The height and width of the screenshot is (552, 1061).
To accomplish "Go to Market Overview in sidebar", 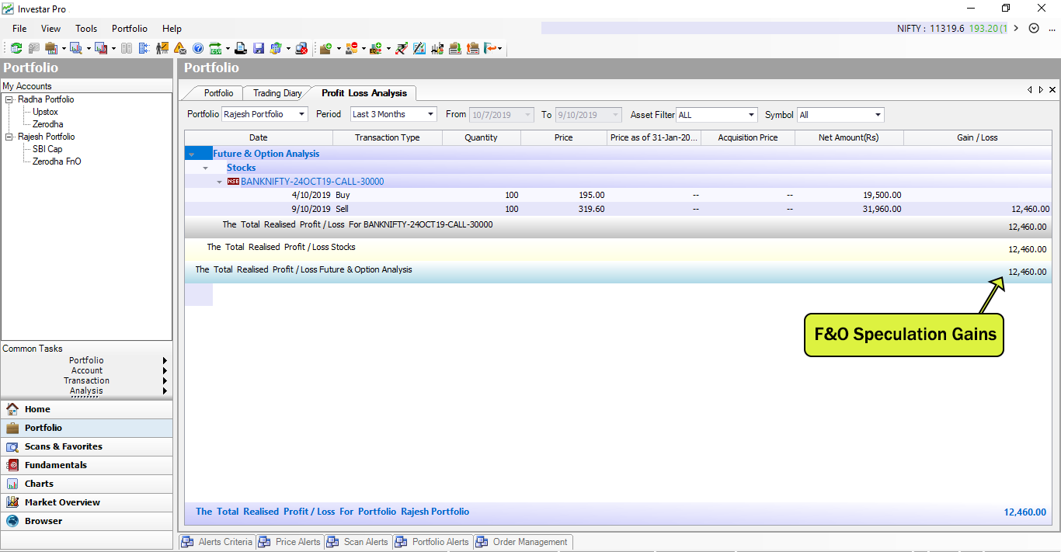I will pyautogui.click(x=62, y=502).
